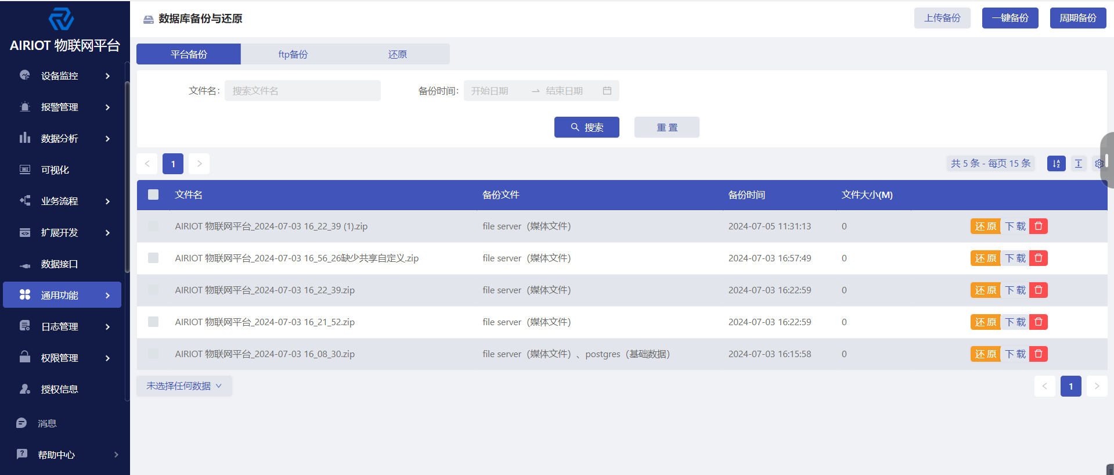Expand the 日志管理 menu arrow
This screenshot has width=1114, height=475.
click(107, 326)
